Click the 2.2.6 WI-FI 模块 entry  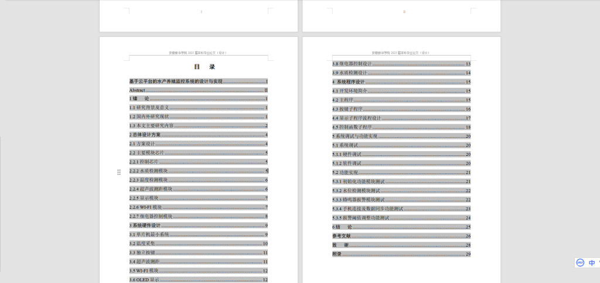(146, 207)
